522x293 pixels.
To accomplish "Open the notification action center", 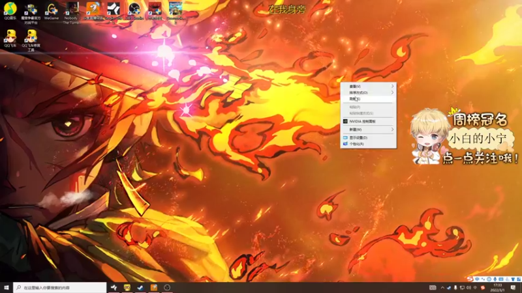I will [x=513, y=288].
